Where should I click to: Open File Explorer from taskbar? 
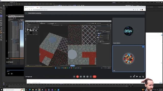[33, 90]
